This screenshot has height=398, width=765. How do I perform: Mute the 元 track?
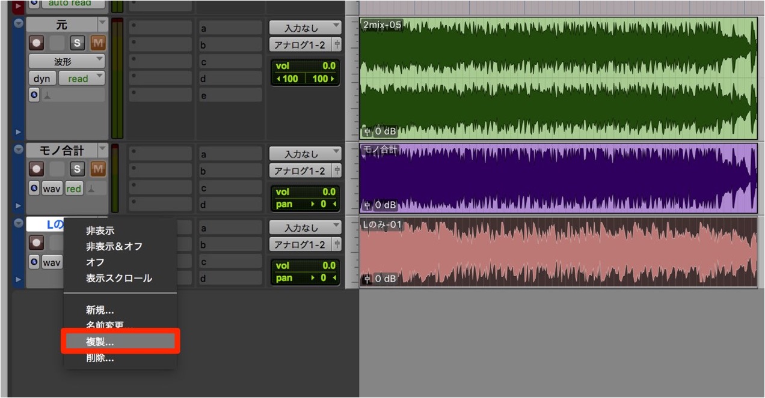[97, 43]
